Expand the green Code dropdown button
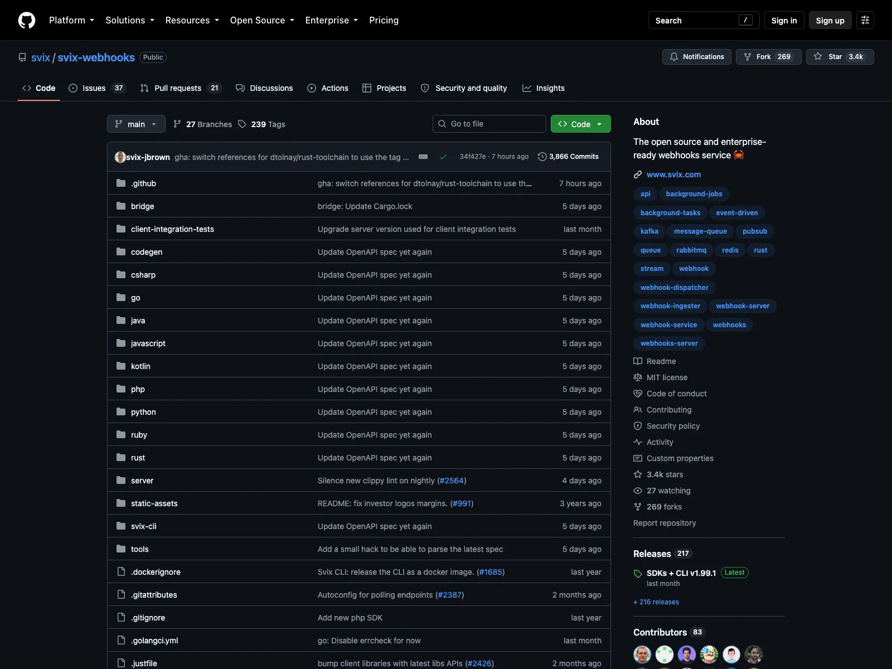This screenshot has height=669, width=892. pyautogui.click(x=580, y=124)
